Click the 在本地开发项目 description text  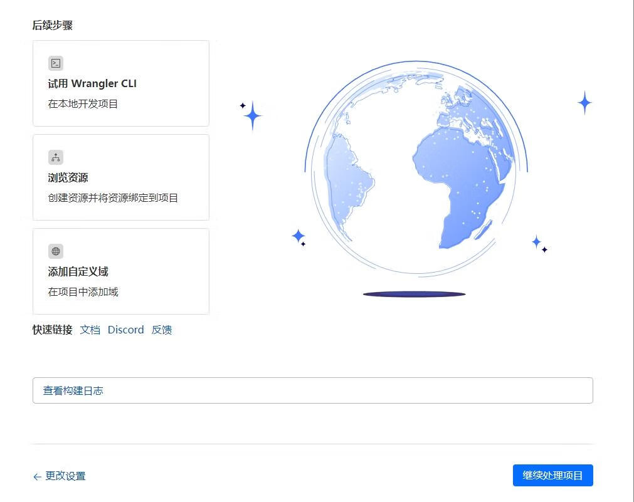[83, 104]
